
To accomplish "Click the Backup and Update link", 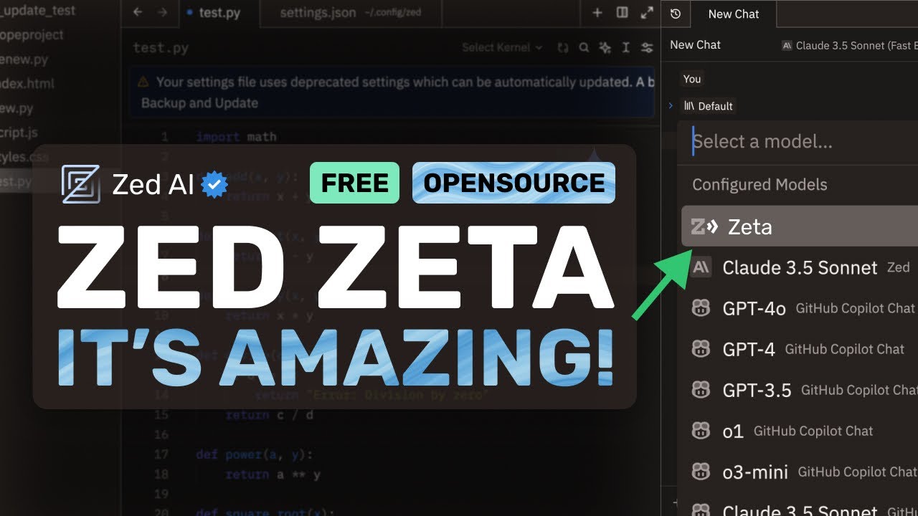I will tap(199, 102).
